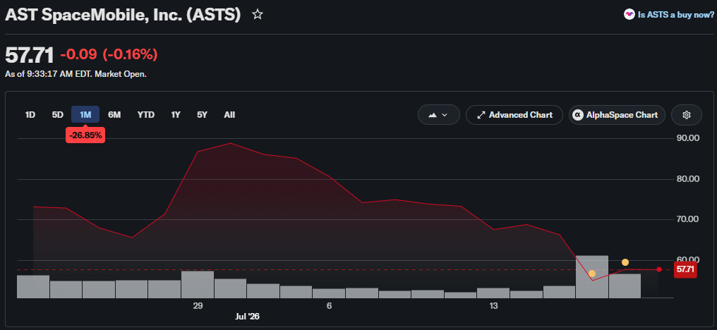Select the 6M time range

[114, 115]
